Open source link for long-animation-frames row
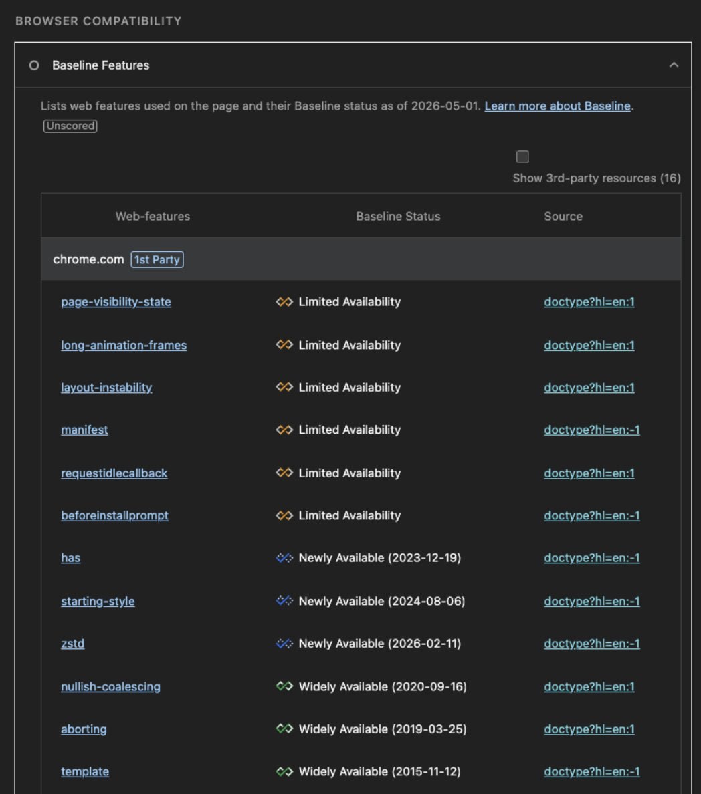The image size is (701, 794). tap(589, 345)
